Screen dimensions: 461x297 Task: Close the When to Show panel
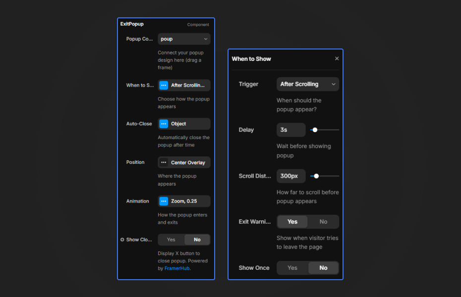point(337,59)
